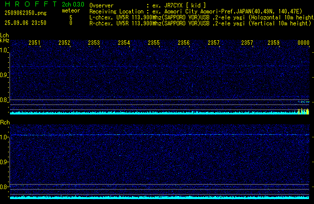
Task: Select the date stamp 25.09.06 23:50
Action: coord(25,23)
